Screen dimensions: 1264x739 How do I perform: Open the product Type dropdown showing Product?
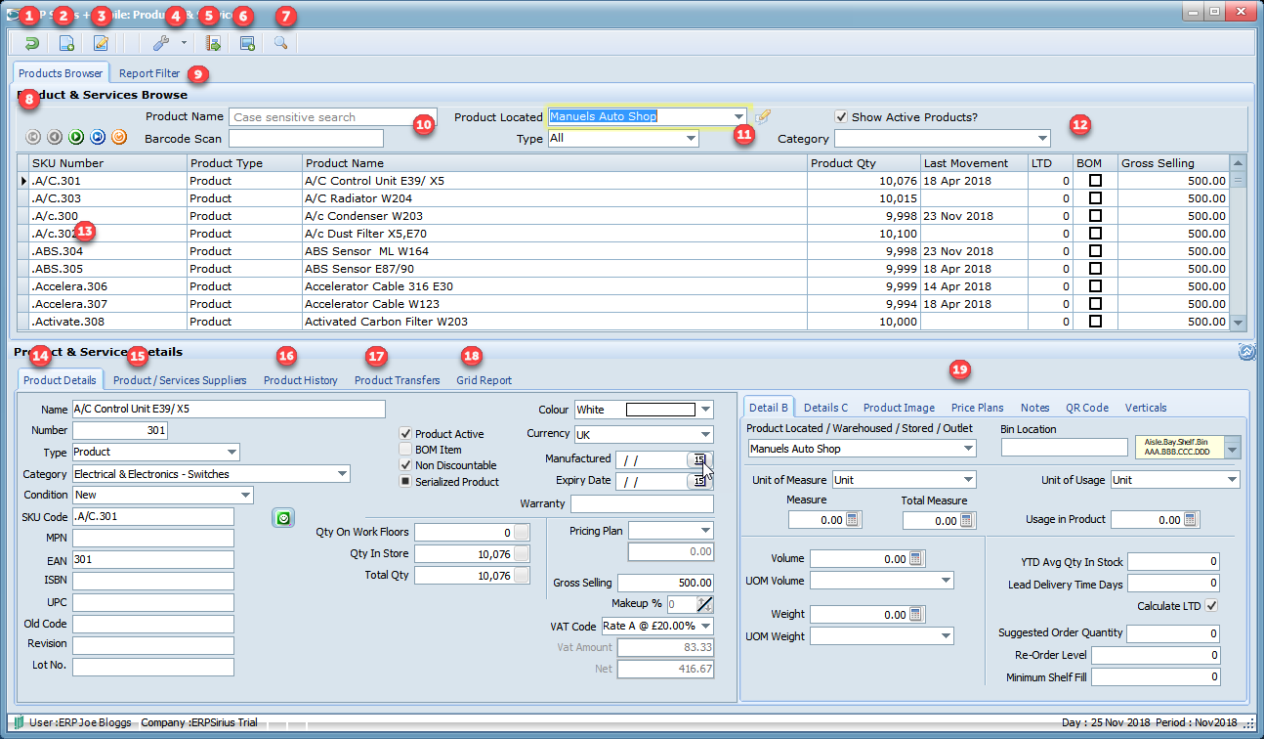(x=232, y=453)
